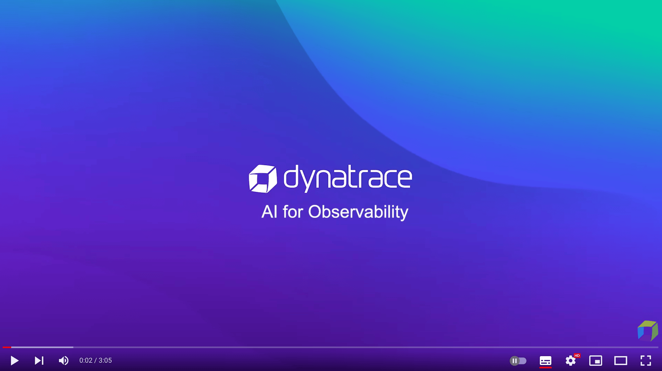Click the HD badge on settings icon

pyautogui.click(x=577, y=355)
